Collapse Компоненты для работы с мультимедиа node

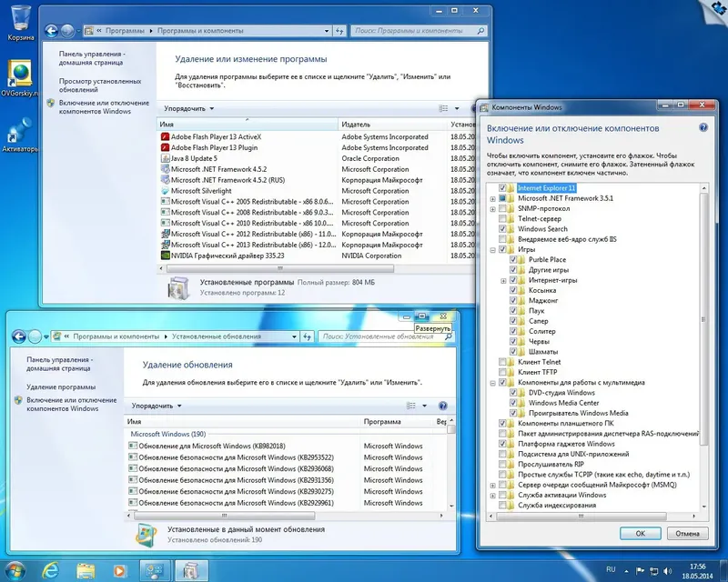tap(492, 383)
